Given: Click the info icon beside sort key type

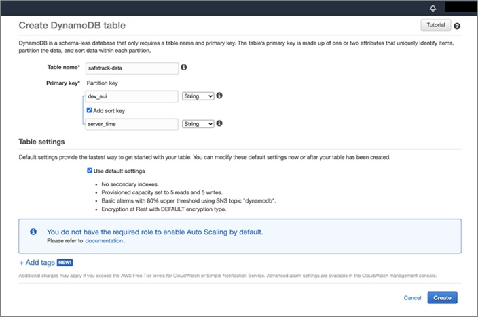Looking at the screenshot, I should coord(219,123).
